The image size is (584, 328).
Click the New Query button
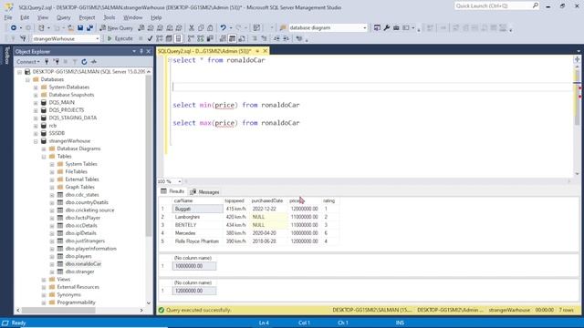[116, 28]
